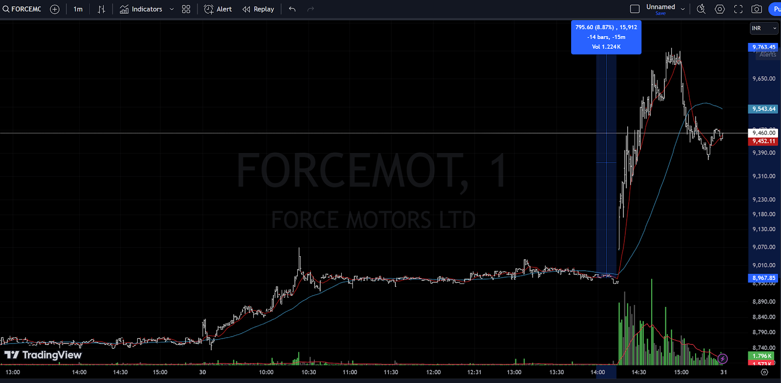781x383 pixels.
Task: Click the blue 8,967.85 price label
Action: click(763, 278)
